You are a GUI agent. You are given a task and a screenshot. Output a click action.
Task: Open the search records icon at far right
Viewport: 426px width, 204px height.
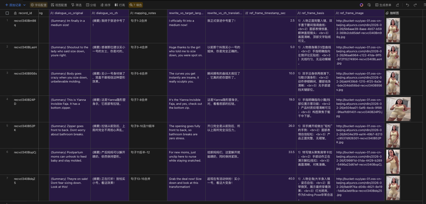pos(424,5)
